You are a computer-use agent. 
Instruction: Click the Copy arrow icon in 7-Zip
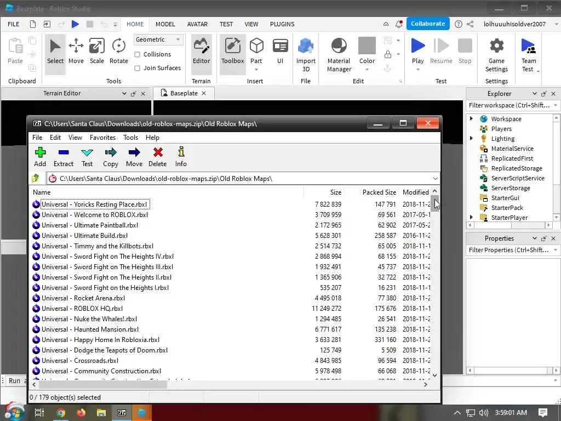(x=111, y=152)
